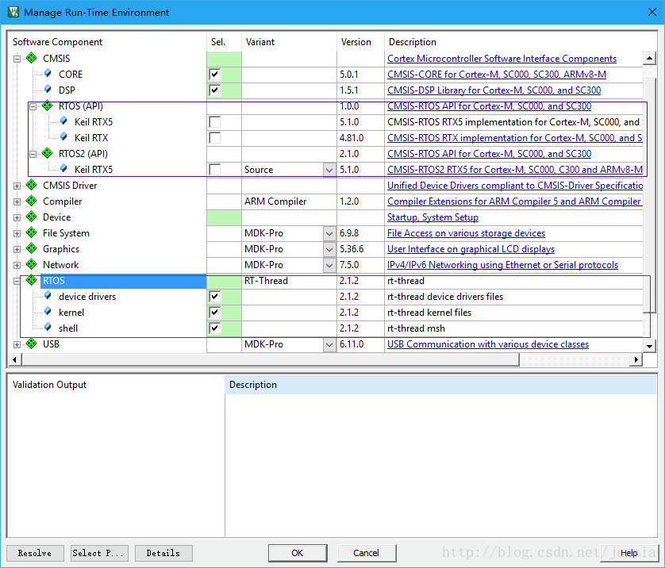665x568 pixels.
Task: Uncheck the shell checkbox
Action: click(x=214, y=328)
